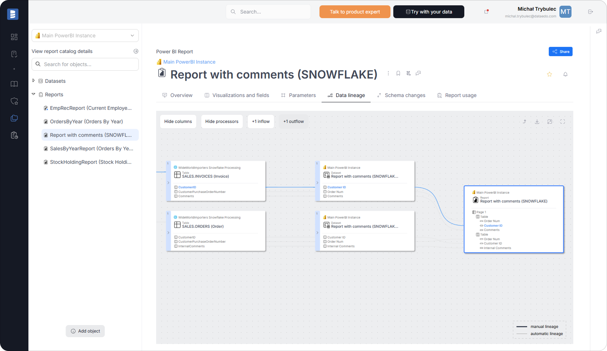The height and width of the screenshot is (351, 607).
Task: Toggle the star to favorite the report
Action: point(549,74)
